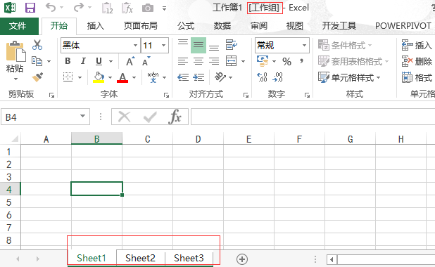Apply accounting number format
Image resolution: width=435 pixels, height=267 pixels.
click(263, 61)
